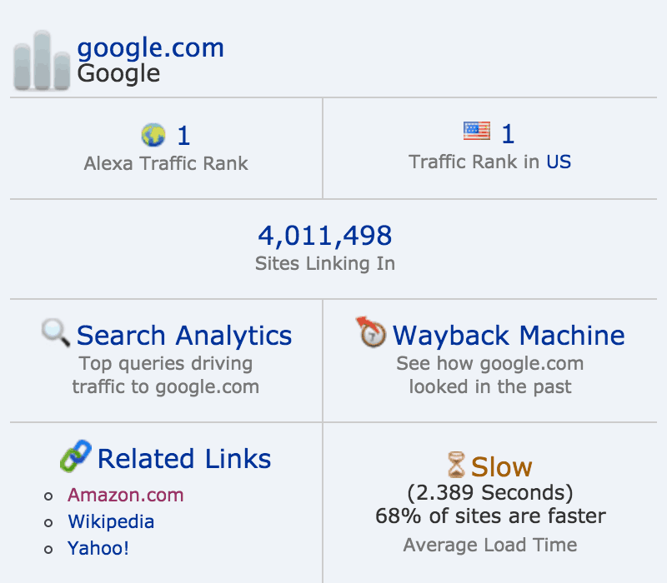The height and width of the screenshot is (583, 667).
Task: Click the hourglass load time icon
Action: click(x=456, y=465)
